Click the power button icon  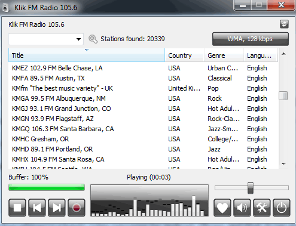pos(282,208)
